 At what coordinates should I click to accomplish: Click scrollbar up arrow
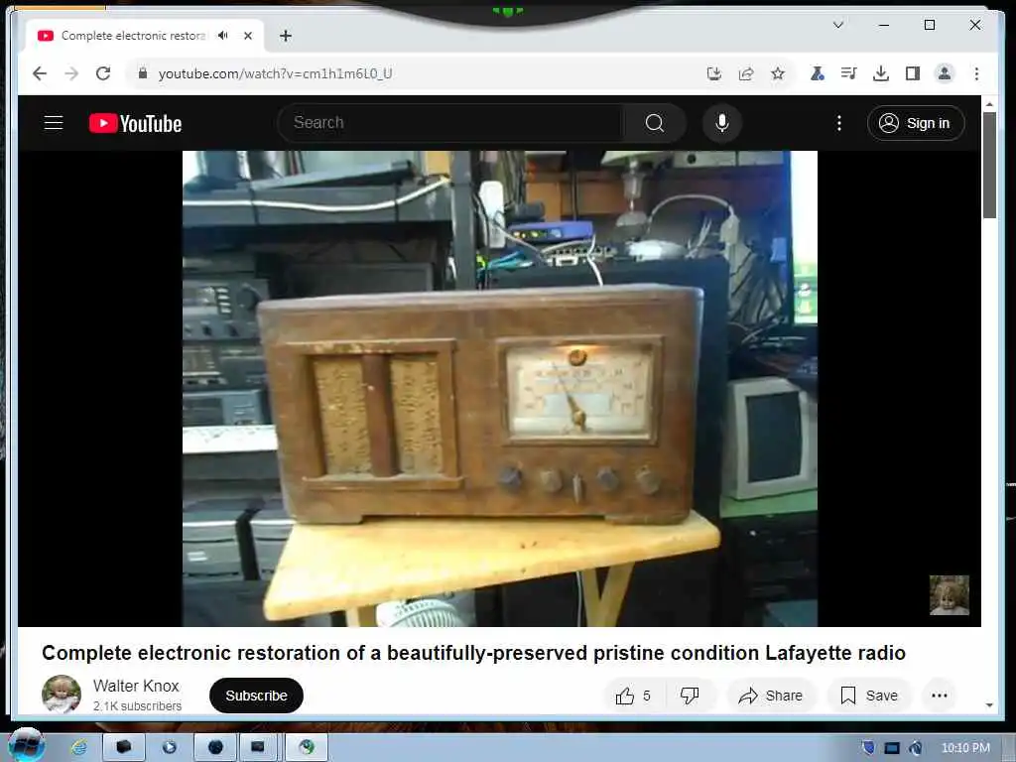point(989,103)
